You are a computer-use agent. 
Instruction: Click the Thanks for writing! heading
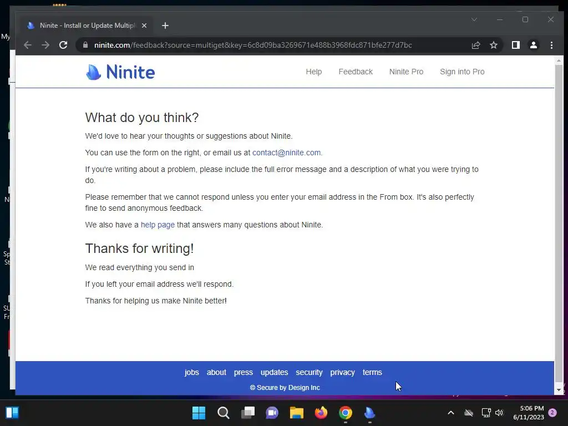click(139, 248)
